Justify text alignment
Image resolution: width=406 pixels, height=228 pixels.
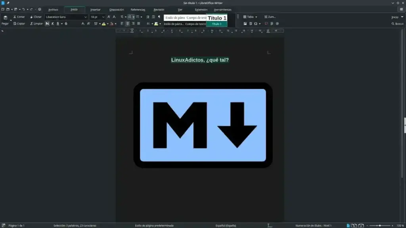tap(138, 23)
